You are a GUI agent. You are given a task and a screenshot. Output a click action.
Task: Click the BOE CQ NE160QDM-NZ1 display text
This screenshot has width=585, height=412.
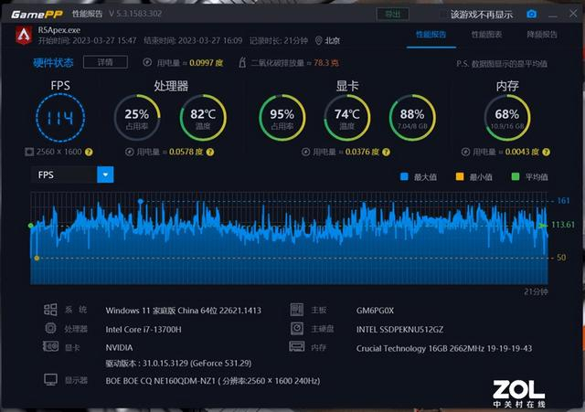tap(213, 381)
